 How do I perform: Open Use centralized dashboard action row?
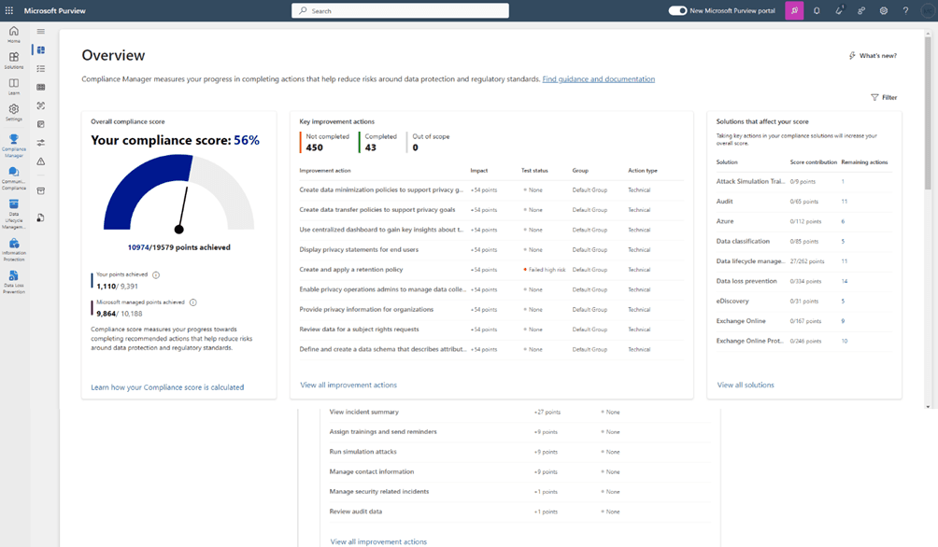point(491,230)
